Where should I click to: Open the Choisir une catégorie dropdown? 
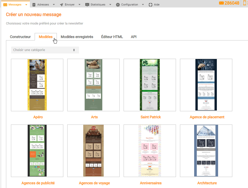coord(45,50)
